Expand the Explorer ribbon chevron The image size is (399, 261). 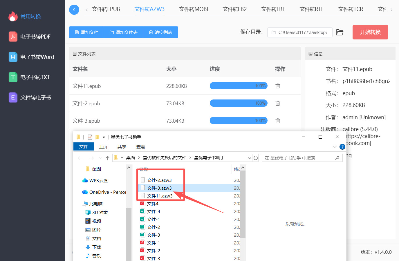[x=335, y=147]
